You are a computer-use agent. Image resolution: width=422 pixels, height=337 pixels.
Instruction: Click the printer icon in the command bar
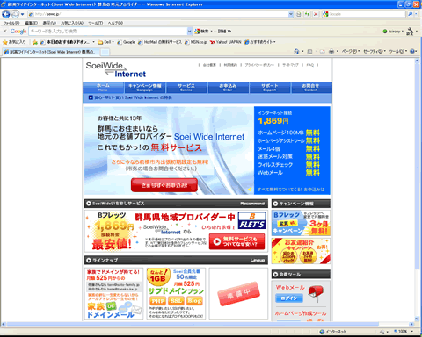pos(331,52)
